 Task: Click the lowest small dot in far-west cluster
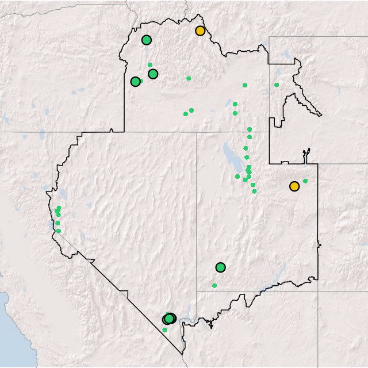point(58,231)
